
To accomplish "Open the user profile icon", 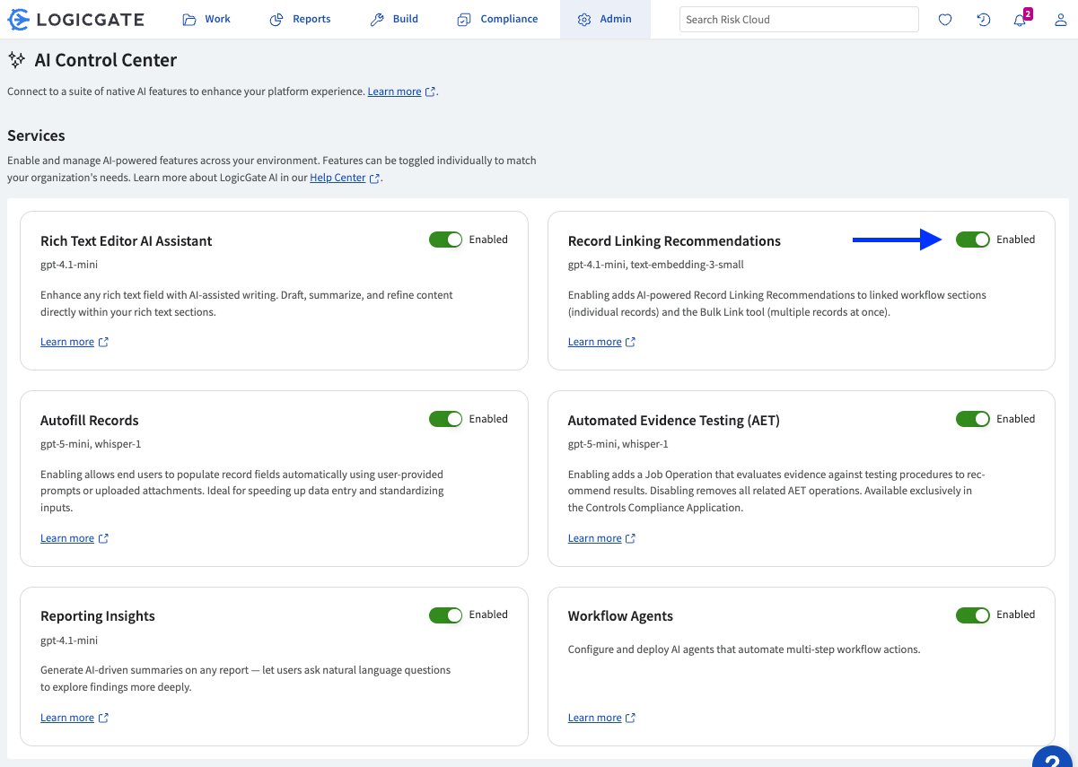I will coord(1060,20).
